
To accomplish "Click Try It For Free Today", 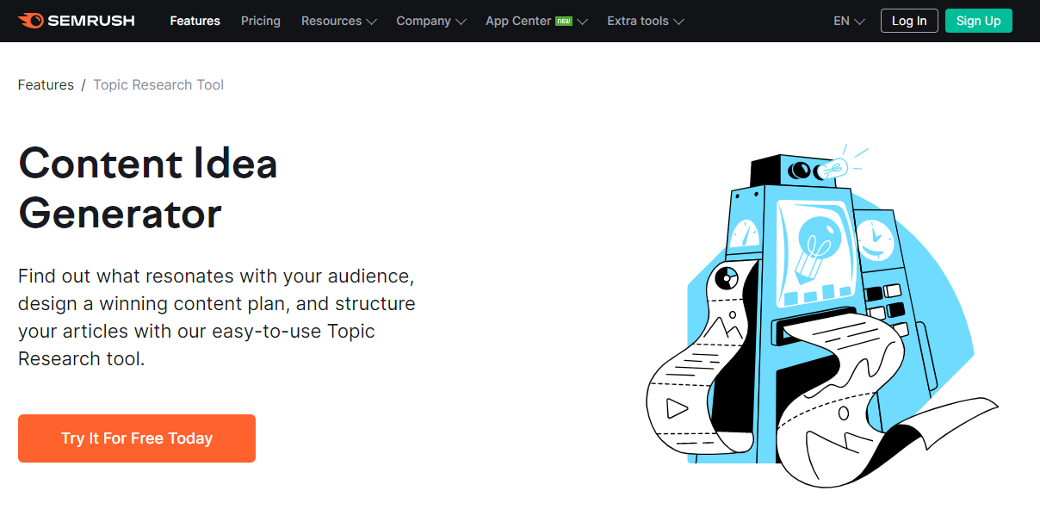I will (137, 438).
